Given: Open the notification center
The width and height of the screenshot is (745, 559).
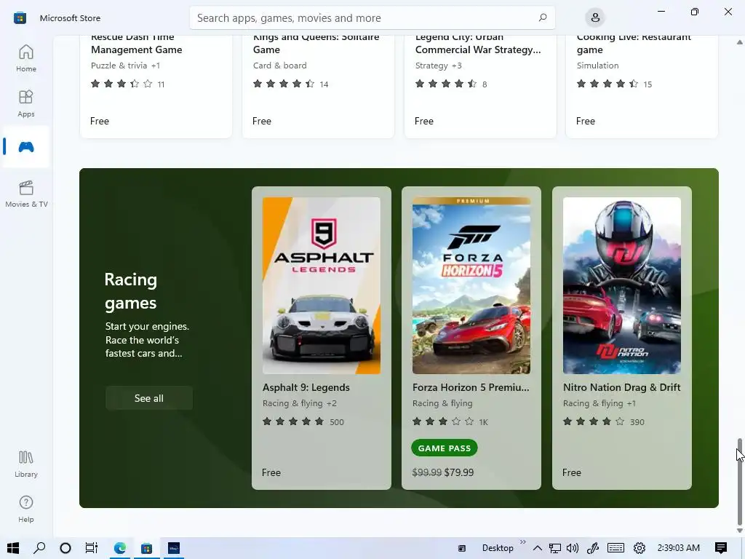Looking at the screenshot, I should (721, 548).
